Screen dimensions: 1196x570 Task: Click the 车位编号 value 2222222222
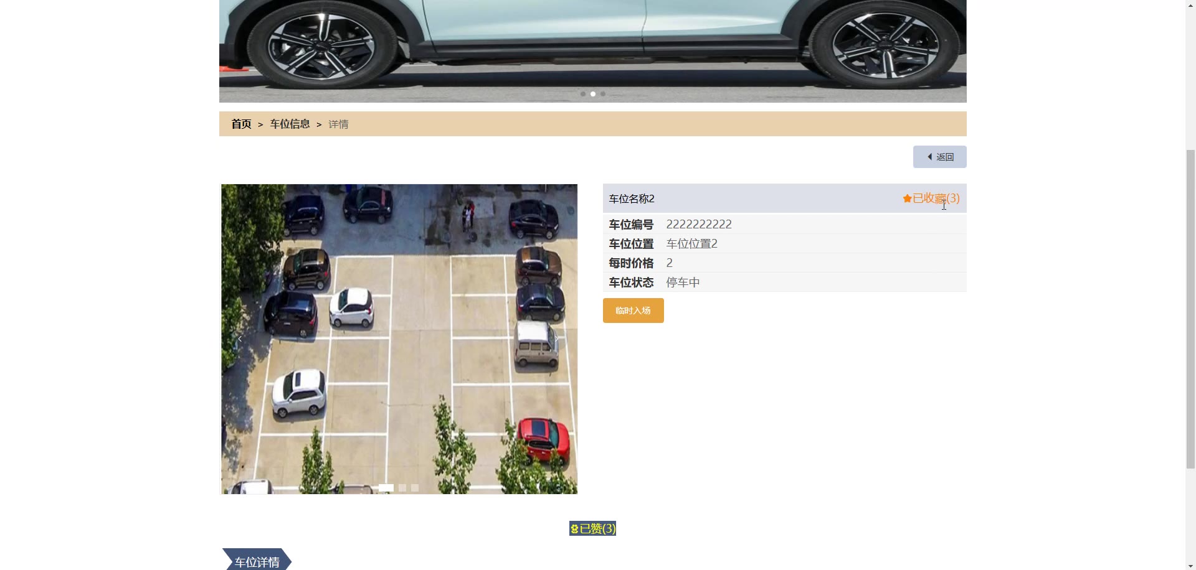click(x=699, y=224)
